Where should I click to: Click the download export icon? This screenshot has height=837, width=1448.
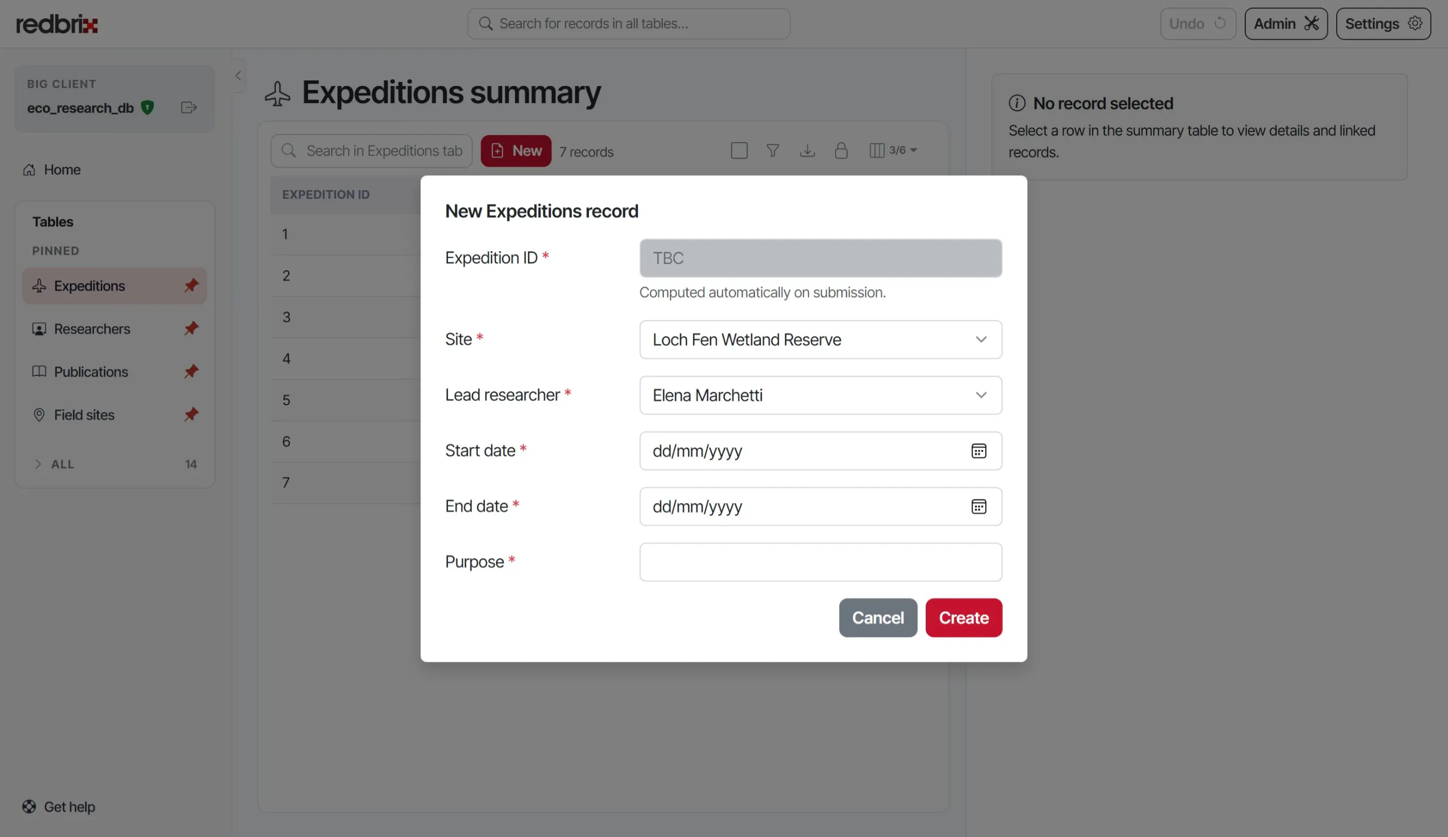coord(807,150)
